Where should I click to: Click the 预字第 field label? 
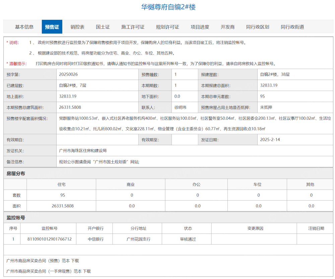point(13,75)
